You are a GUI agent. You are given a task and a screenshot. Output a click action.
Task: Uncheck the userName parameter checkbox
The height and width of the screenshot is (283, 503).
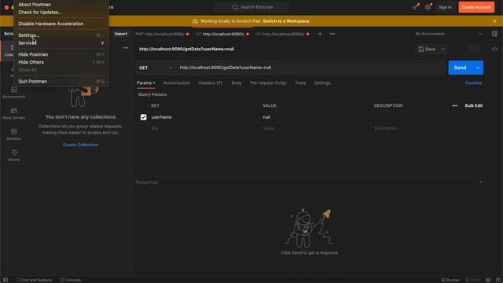143,117
